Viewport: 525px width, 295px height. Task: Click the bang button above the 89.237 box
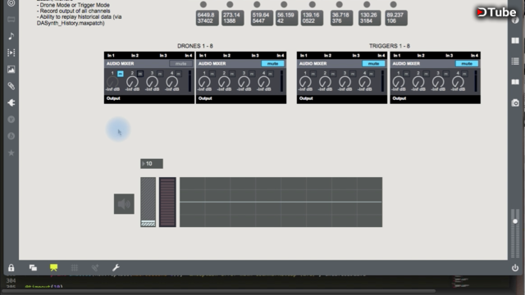point(394,4)
